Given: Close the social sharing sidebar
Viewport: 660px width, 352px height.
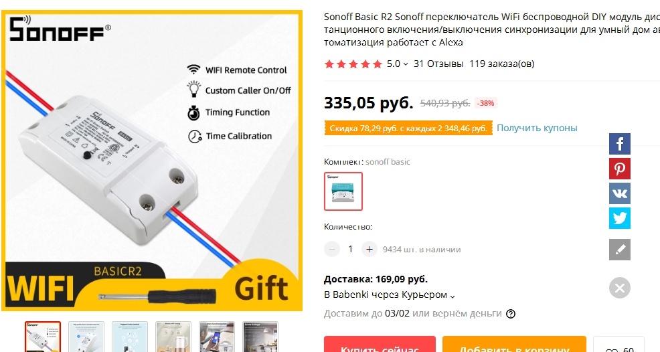Looking at the screenshot, I should click(620, 288).
